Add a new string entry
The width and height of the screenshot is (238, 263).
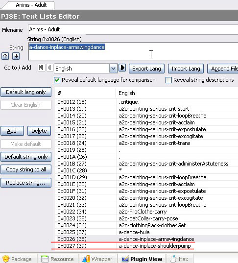click(x=12, y=131)
